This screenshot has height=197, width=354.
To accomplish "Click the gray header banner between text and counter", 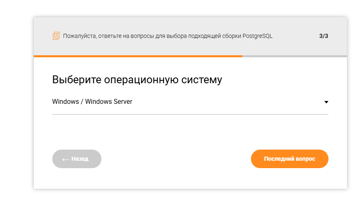I will click(x=295, y=36).
